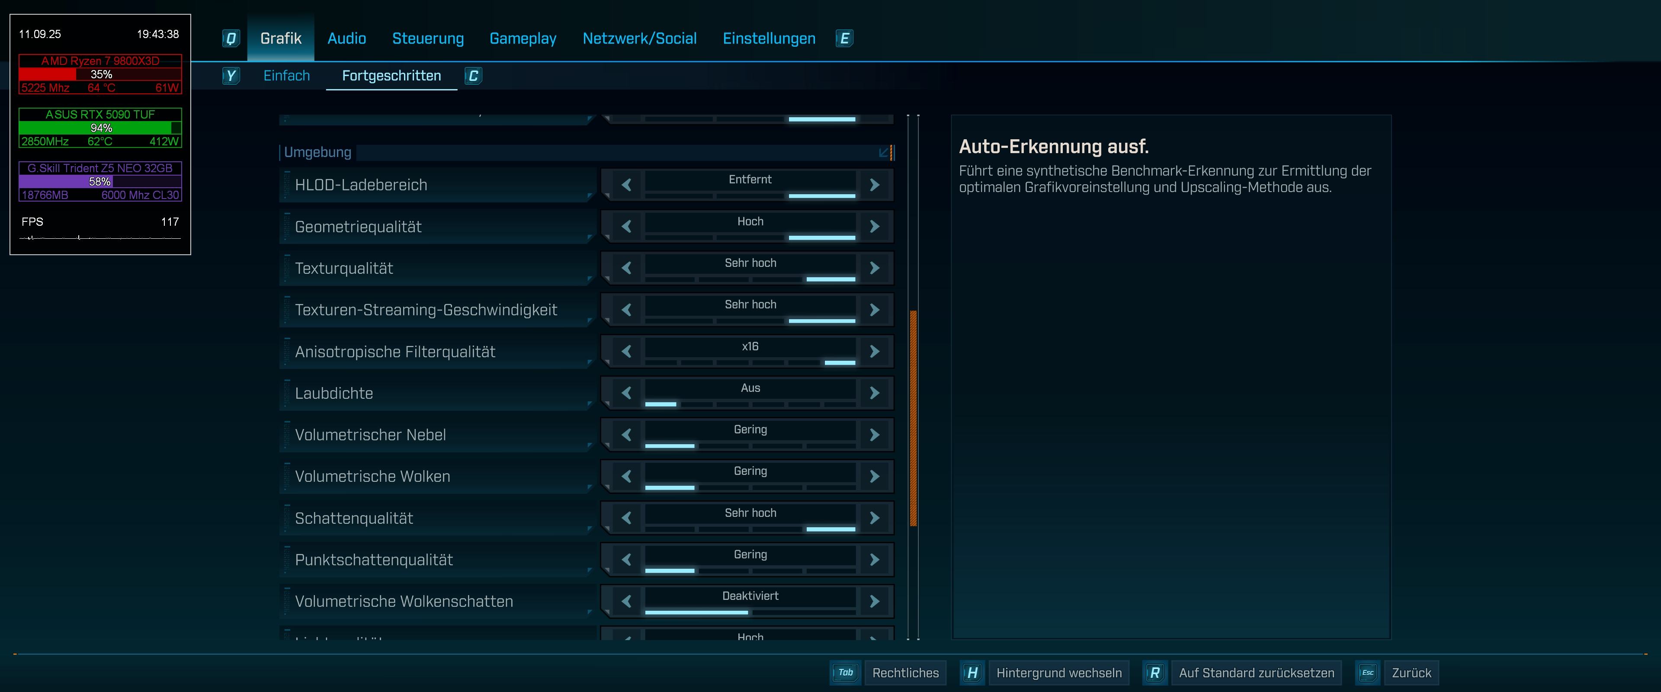The width and height of the screenshot is (1661, 692).
Task: Click the orange settings list scrollbar
Action: pos(913,418)
